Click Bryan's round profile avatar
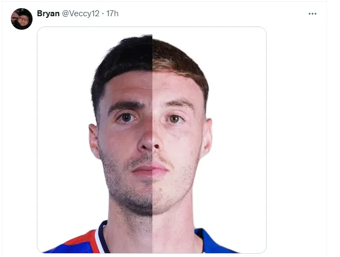 22,19
